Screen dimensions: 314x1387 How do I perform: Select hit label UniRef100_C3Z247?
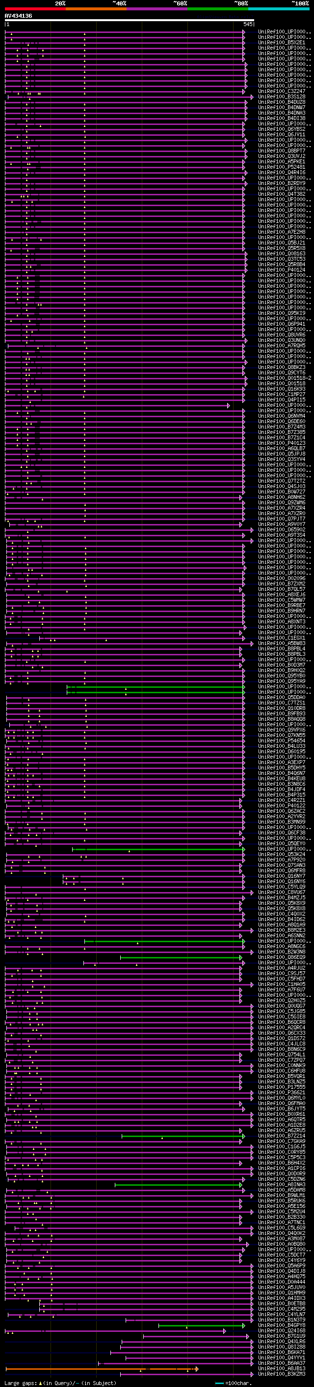point(281,92)
